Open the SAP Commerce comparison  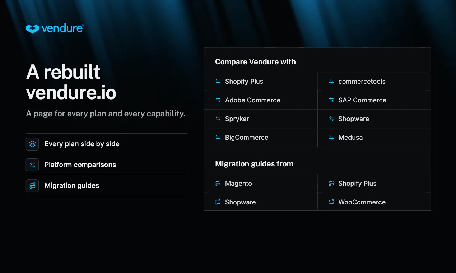[x=374, y=100]
